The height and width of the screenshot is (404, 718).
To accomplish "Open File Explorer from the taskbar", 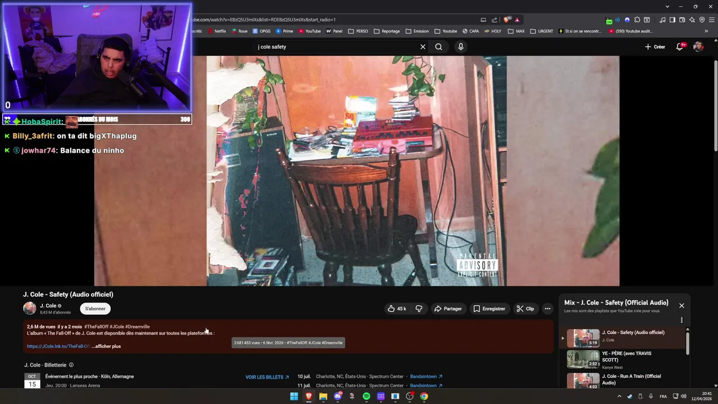I will [x=323, y=396].
